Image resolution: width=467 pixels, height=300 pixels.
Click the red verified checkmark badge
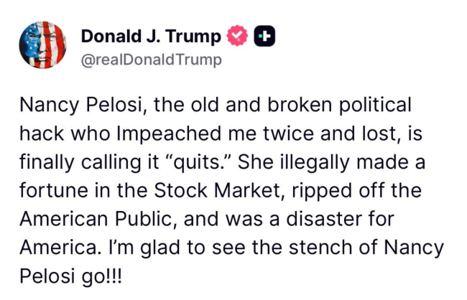[x=237, y=36]
